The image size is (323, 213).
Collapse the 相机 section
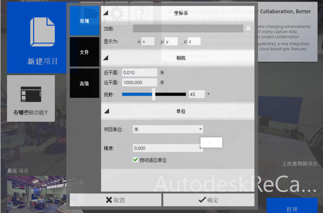click(x=106, y=58)
